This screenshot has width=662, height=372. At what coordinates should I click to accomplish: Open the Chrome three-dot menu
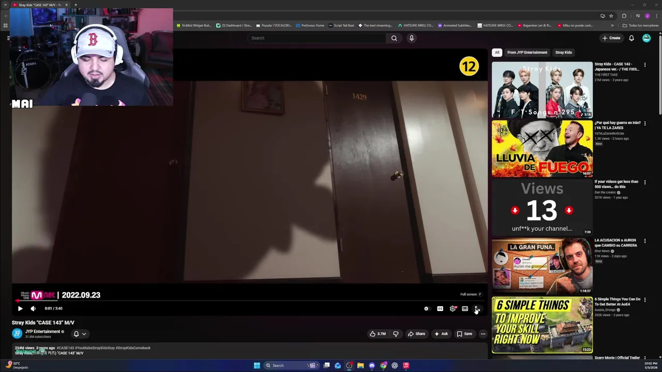coord(656,16)
